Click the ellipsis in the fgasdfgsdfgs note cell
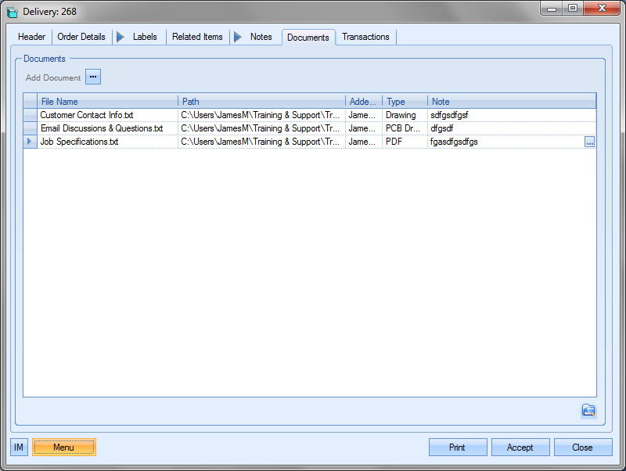Image resolution: width=626 pixels, height=471 pixels. click(589, 142)
